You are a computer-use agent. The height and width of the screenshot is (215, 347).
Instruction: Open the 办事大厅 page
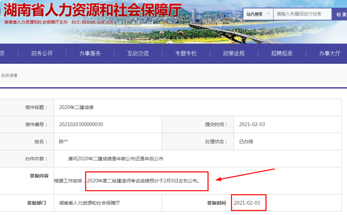pos(329,54)
